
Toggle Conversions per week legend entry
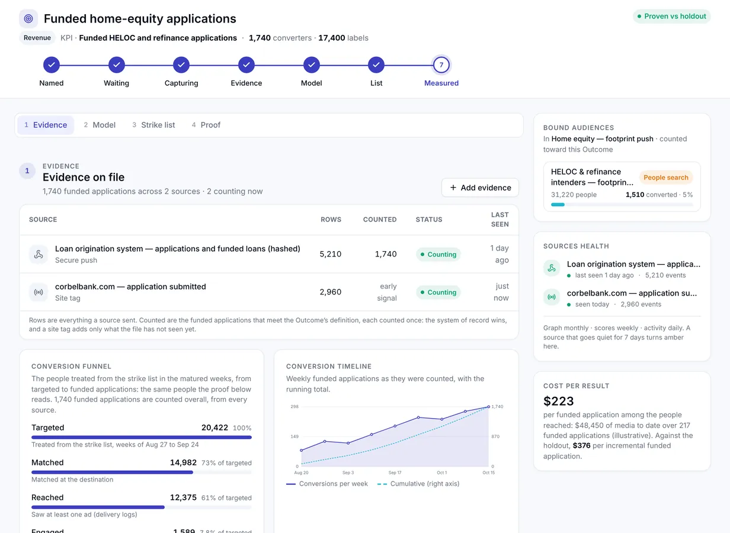[x=327, y=484]
